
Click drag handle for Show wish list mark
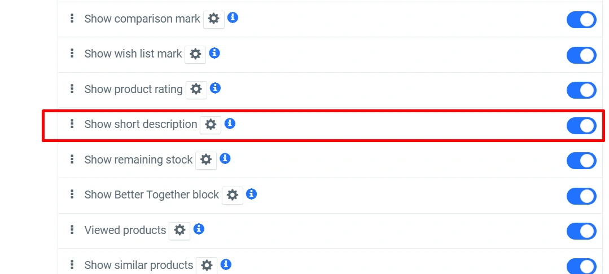pyautogui.click(x=72, y=54)
